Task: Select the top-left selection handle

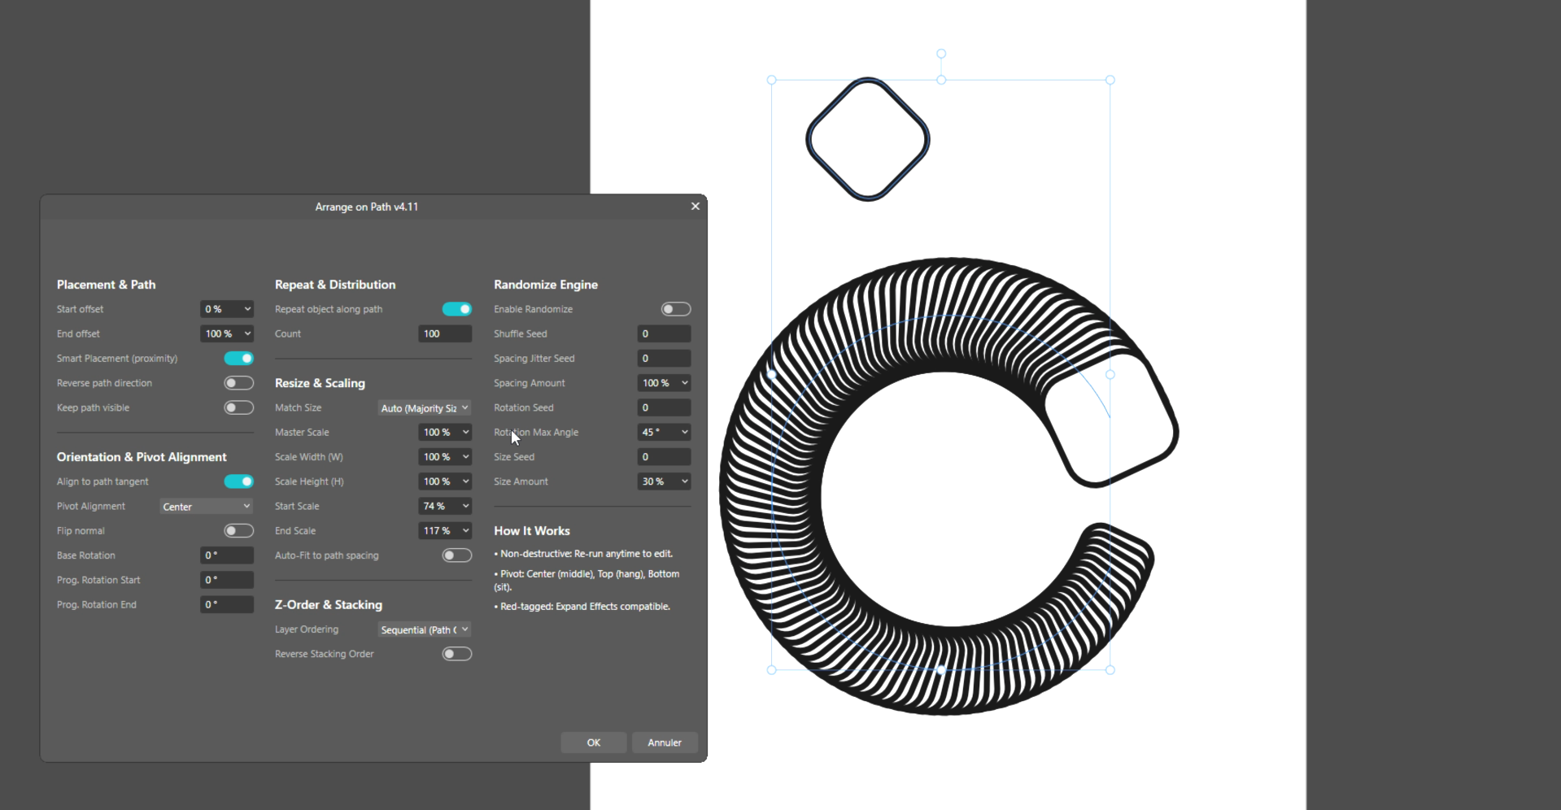Action: pos(772,81)
